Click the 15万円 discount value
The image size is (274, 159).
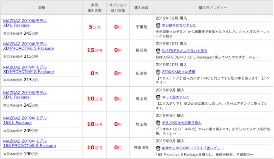pyautogui.click(x=95, y=50)
